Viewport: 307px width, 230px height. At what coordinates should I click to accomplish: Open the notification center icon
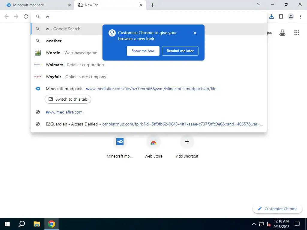click(x=297, y=224)
